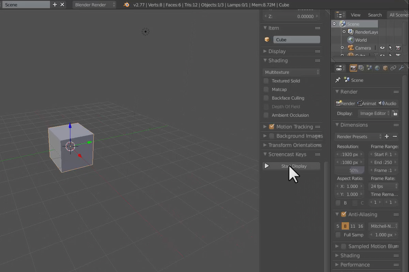Select 16 anti-aliasing samples
The image size is (409, 272).
(361, 226)
